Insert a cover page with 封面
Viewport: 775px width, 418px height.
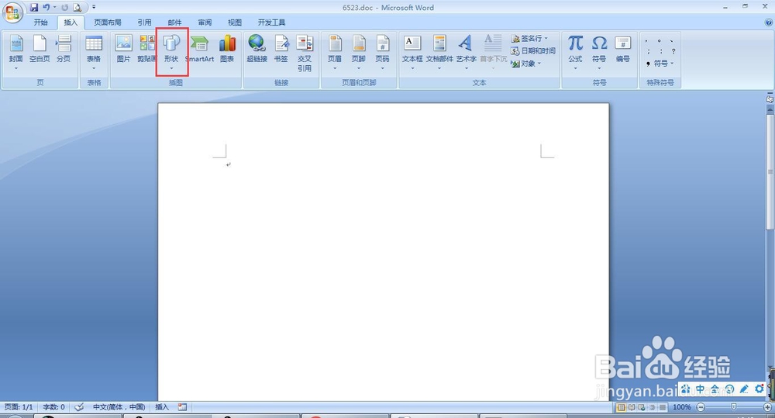[x=15, y=52]
